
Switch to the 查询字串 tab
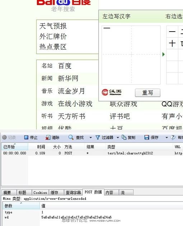pyautogui.click(x=73, y=193)
